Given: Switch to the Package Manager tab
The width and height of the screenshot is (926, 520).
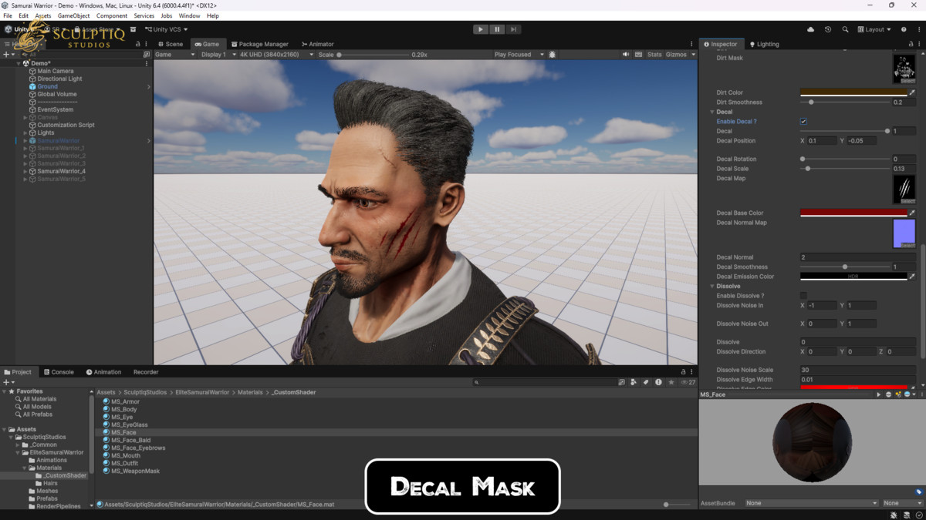Looking at the screenshot, I should (x=259, y=44).
